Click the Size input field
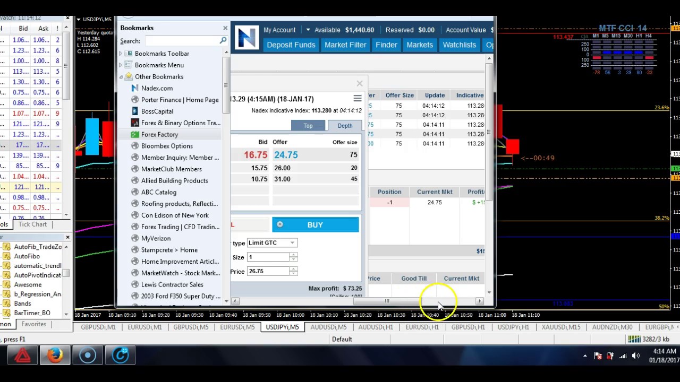Image resolution: width=680 pixels, height=382 pixels. (268, 257)
